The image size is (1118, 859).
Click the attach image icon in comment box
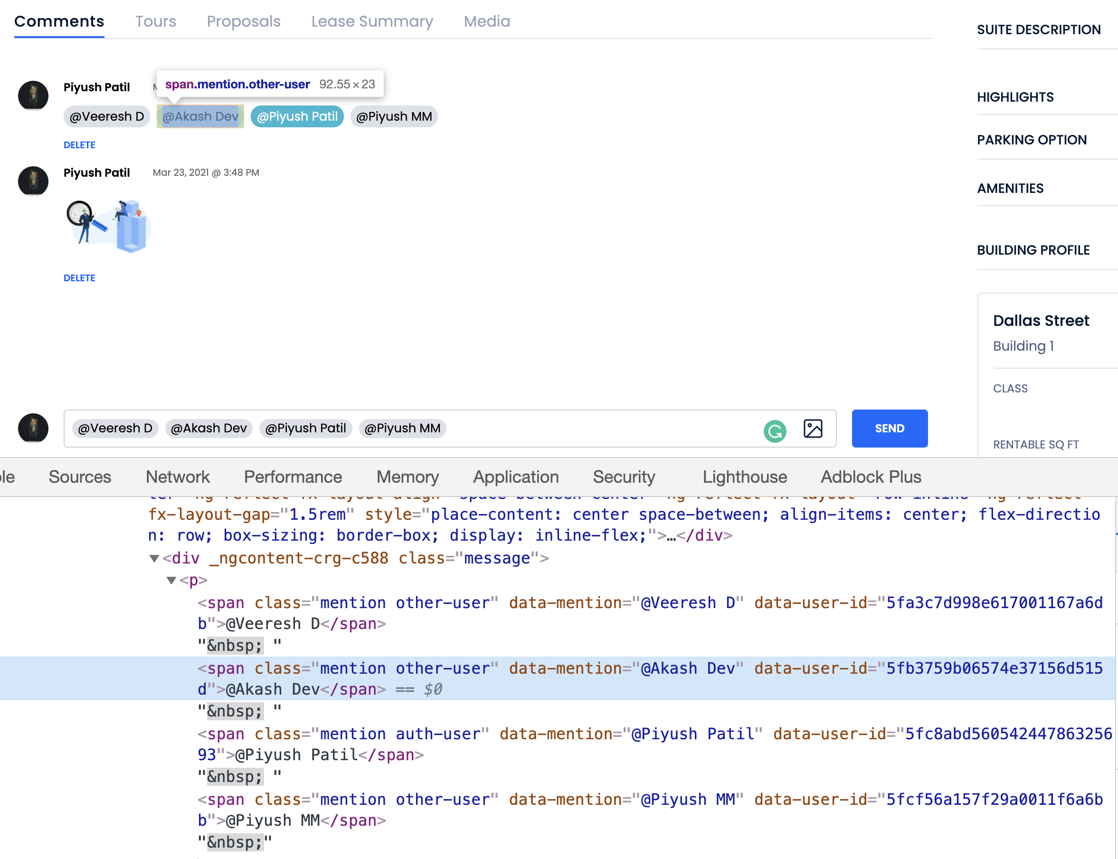pyautogui.click(x=812, y=429)
